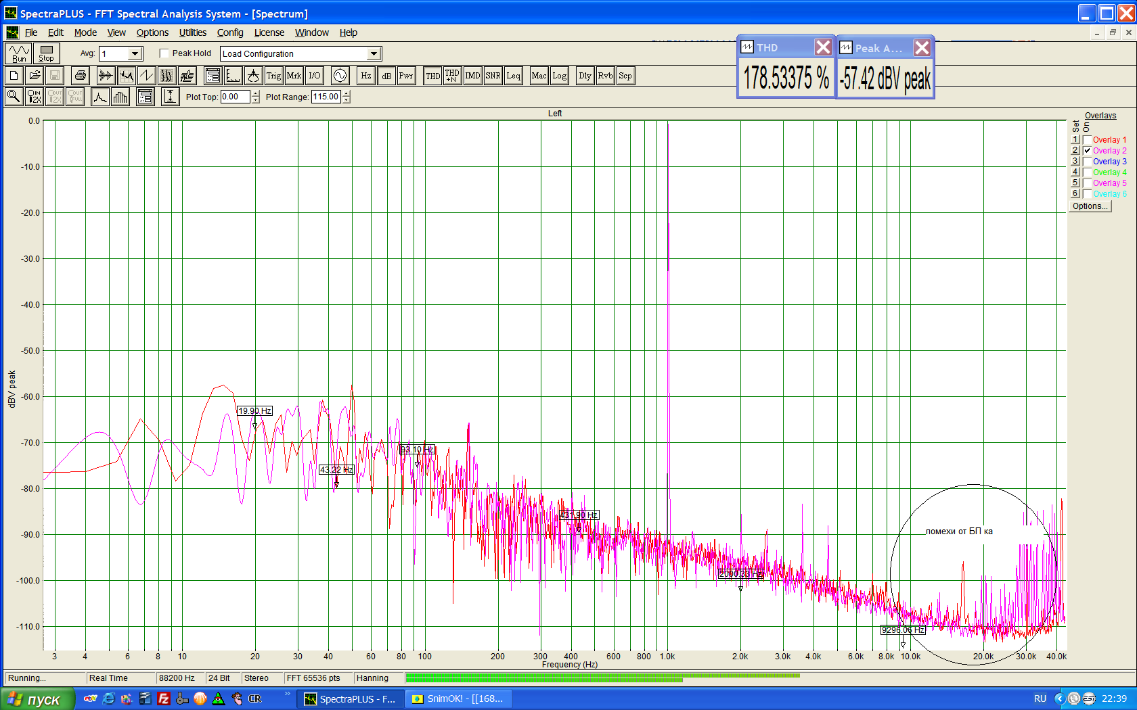Click the Set 1 overlay button
The height and width of the screenshot is (710, 1137).
[x=1075, y=139]
